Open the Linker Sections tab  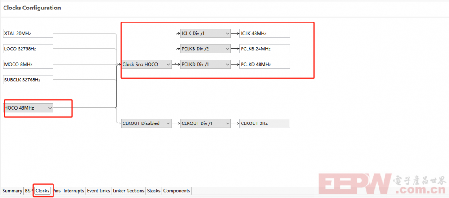tap(128, 190)
